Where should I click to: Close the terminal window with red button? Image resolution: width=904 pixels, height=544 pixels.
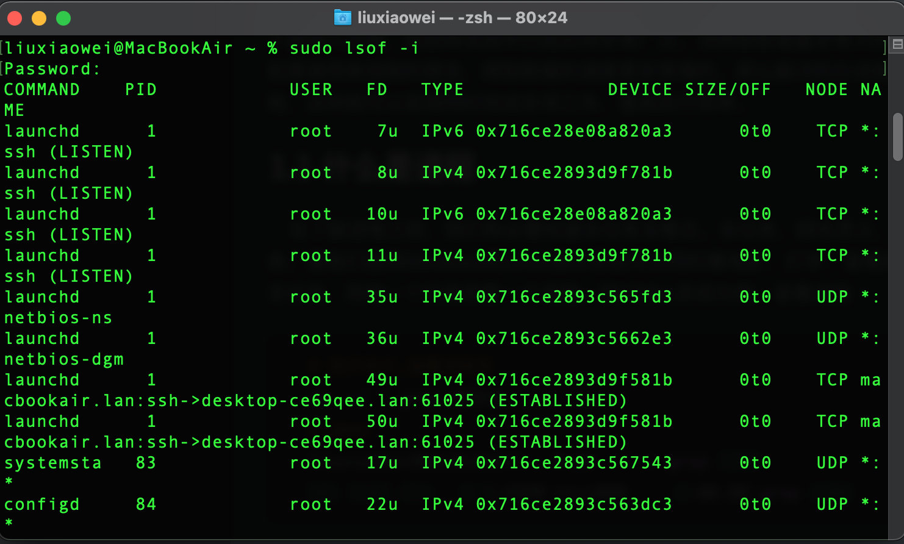tap(15, 18)
